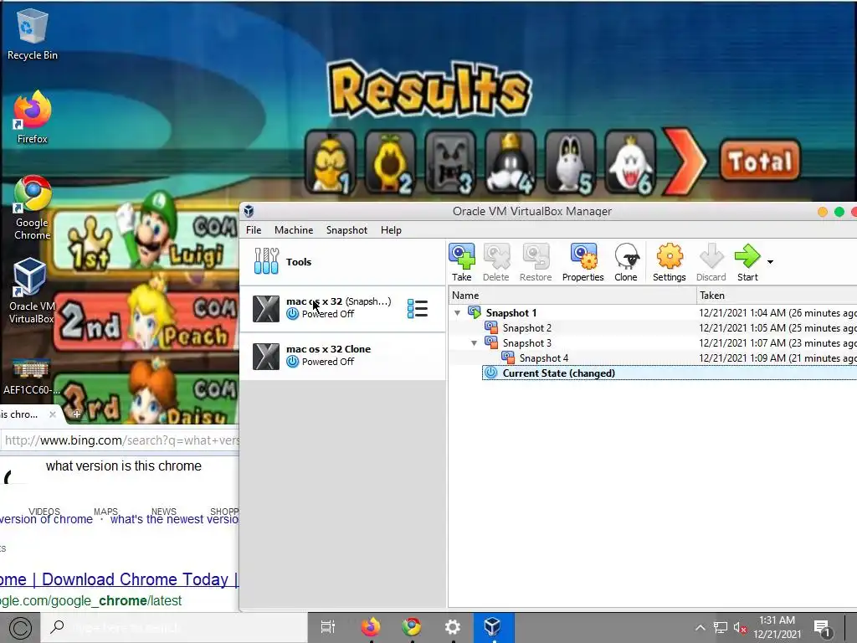857x643 pixels.
Task: Click Snapshot 4 taken time 1:09 AM
Action: pyautogui.click(x=777, y=358)
